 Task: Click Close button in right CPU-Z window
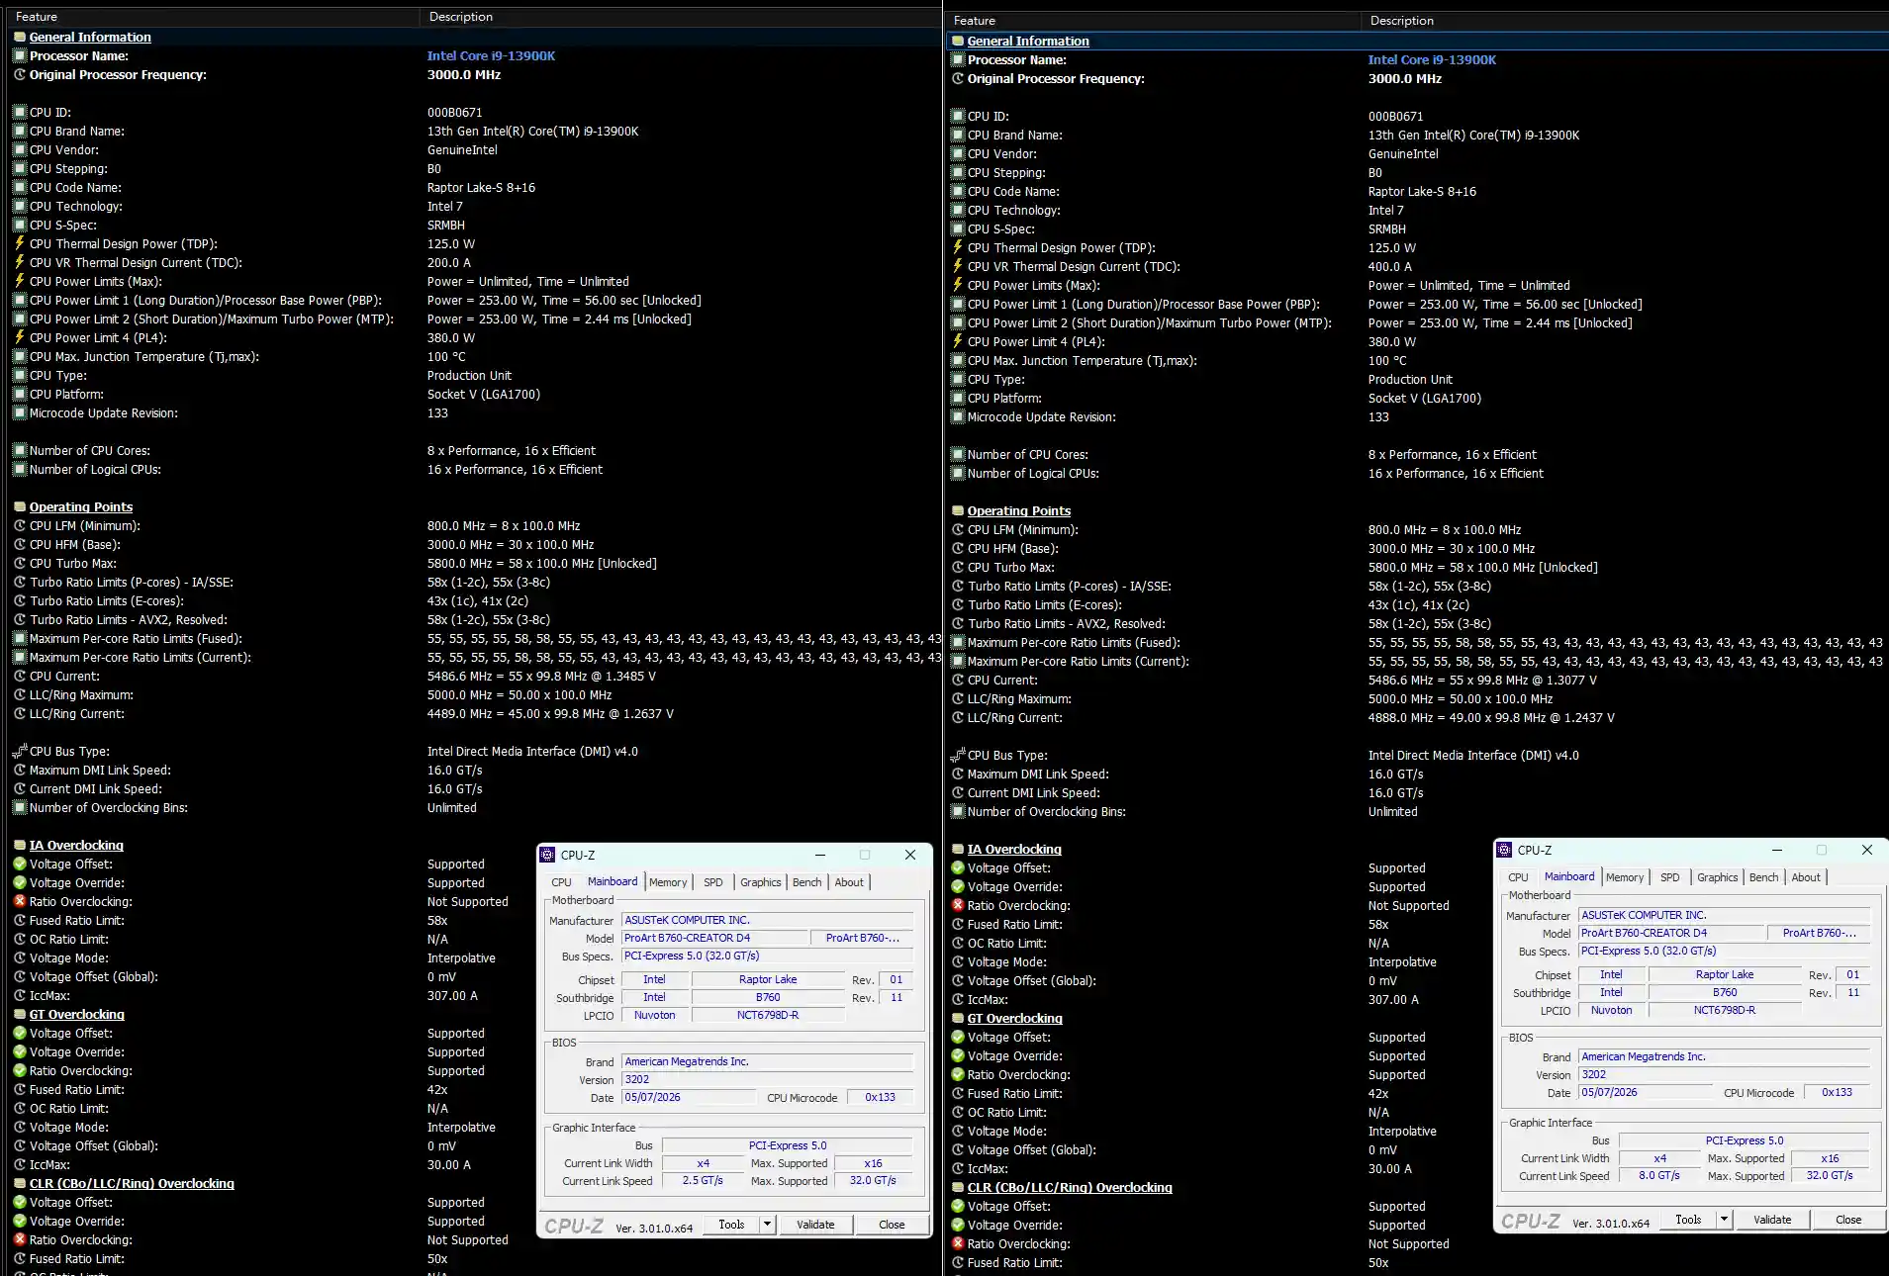pyautogui.click(x=1848, y=1220)
